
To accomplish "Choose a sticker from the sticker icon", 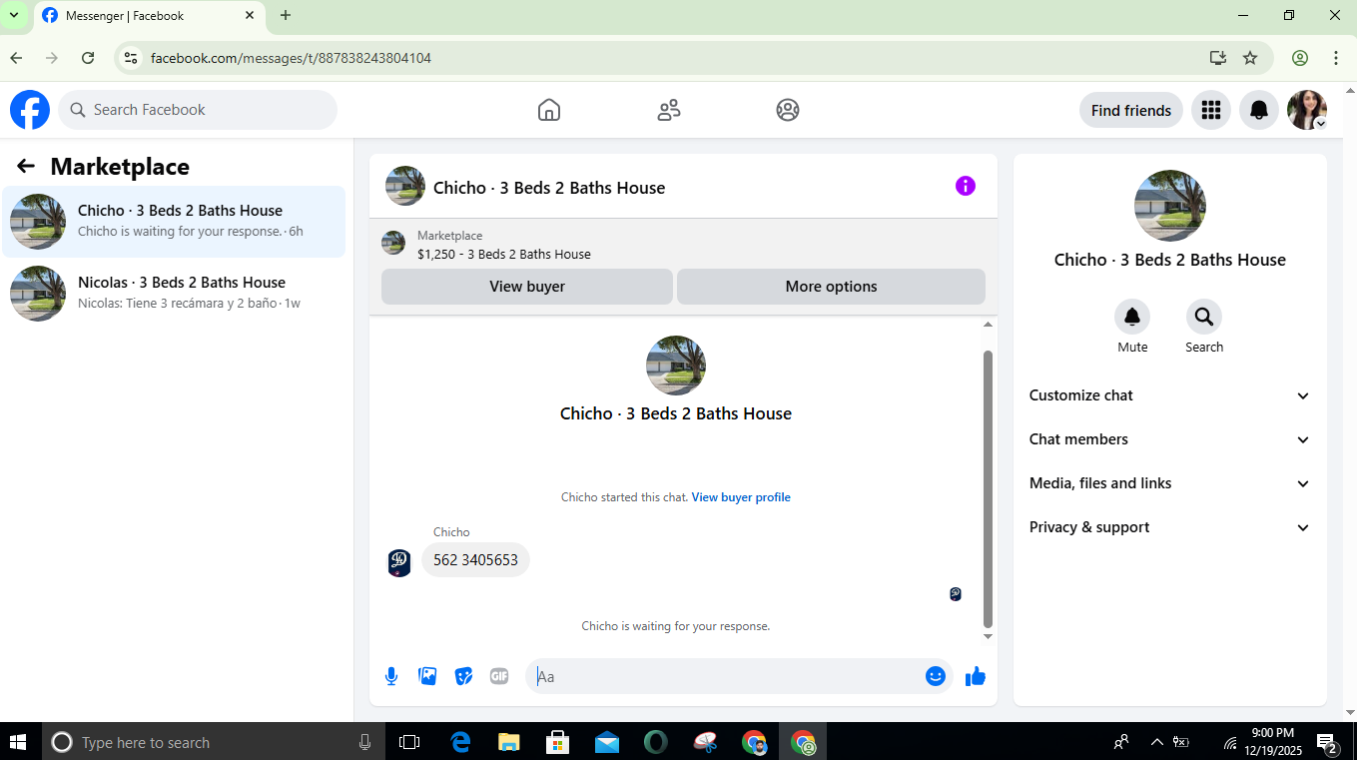I will pos(463,676).
